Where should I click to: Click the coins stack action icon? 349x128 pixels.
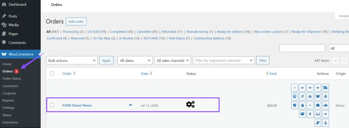coord(318,123)
